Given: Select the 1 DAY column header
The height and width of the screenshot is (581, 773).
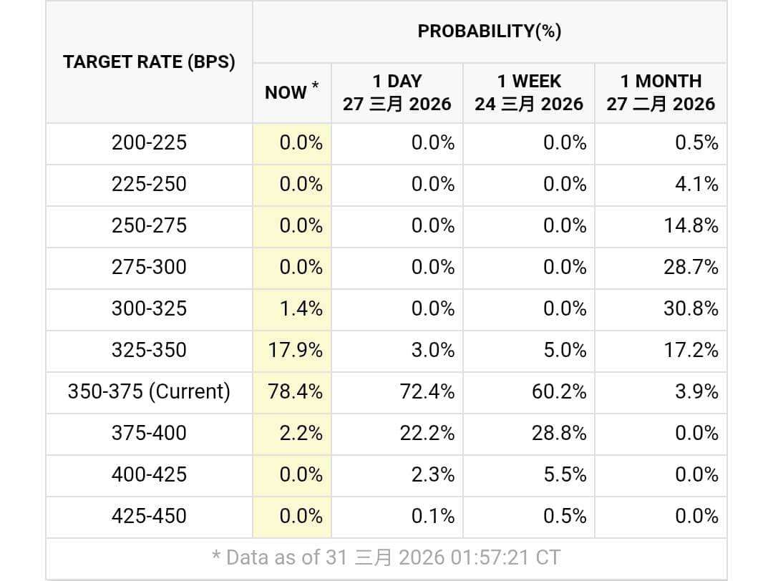Looking at the screenshot, I should pyautogui.click(x=397, y=92).
